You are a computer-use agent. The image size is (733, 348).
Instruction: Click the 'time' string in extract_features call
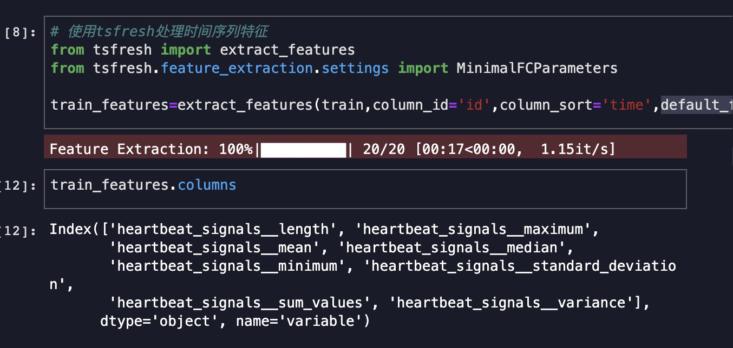coord(626,104)
